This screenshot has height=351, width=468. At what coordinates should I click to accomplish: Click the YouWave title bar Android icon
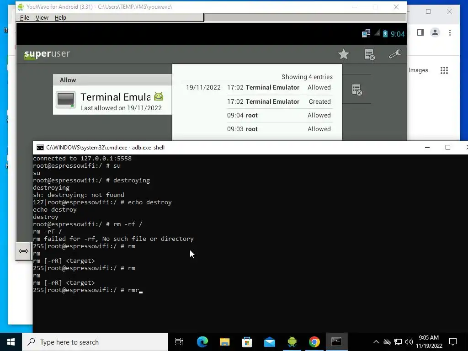pos(21,6)
